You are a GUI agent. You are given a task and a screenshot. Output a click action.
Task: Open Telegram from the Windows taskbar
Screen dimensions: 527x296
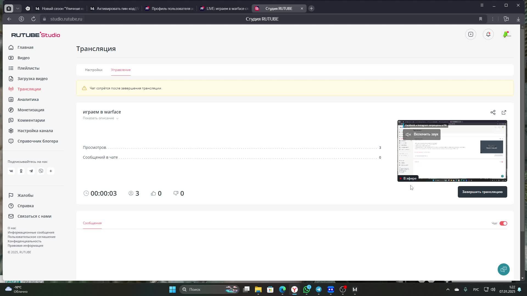click(x=318, y=289)
